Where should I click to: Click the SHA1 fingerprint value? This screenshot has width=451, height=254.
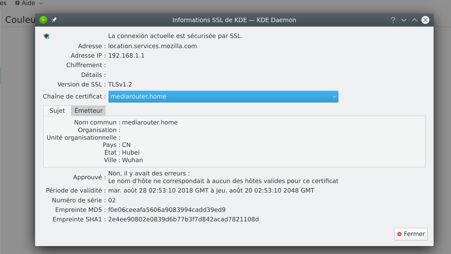coord(183,219)
